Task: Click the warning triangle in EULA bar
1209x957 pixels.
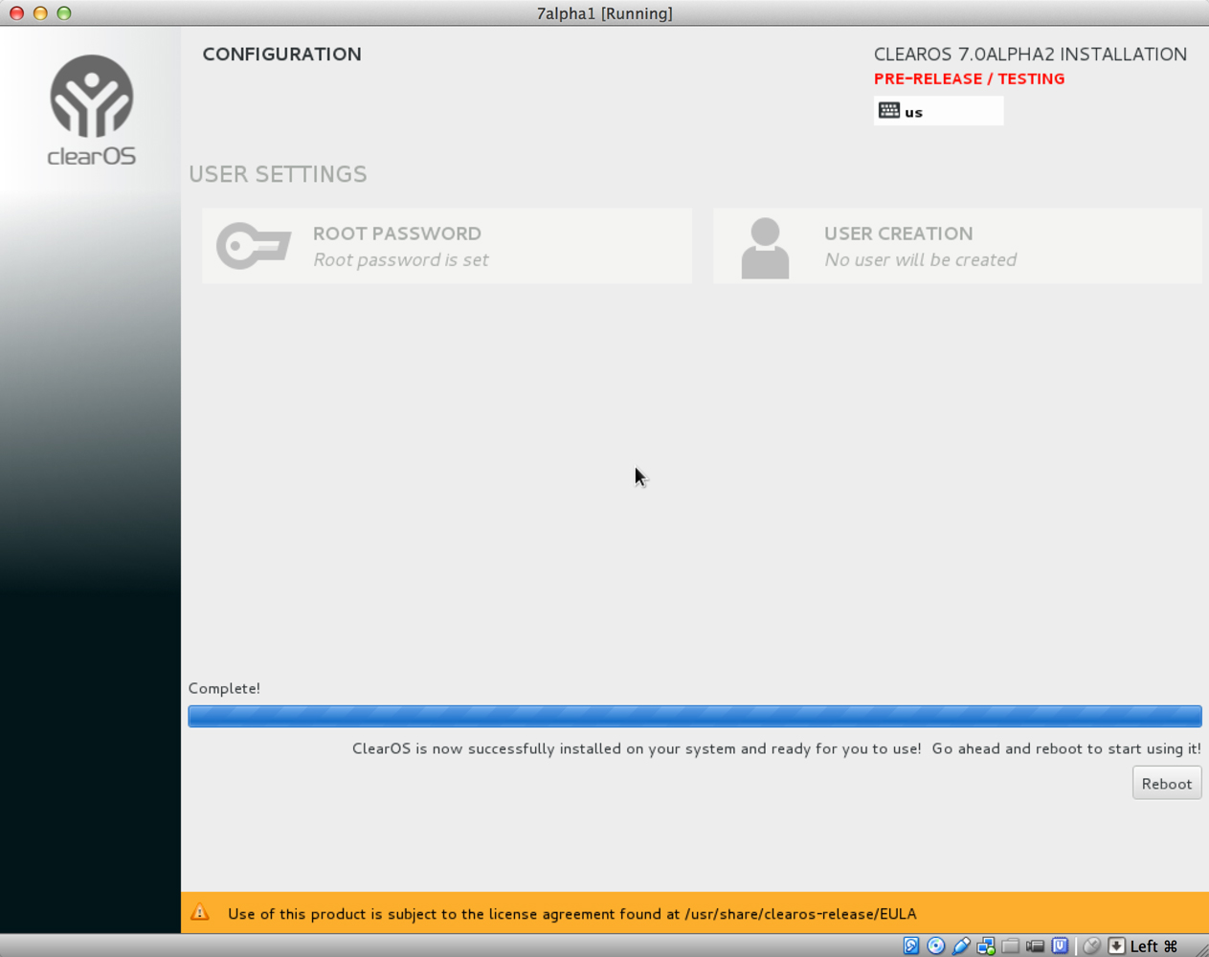Action: [200, 912]
